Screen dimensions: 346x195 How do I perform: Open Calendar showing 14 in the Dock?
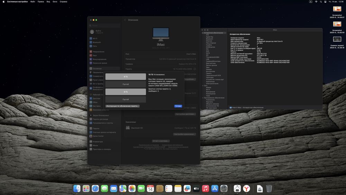point(151,188)
